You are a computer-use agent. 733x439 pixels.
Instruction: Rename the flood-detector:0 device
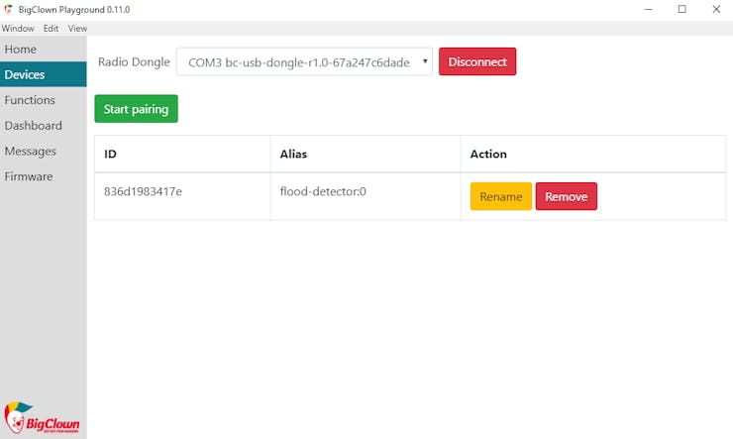(x=500, y=196)
